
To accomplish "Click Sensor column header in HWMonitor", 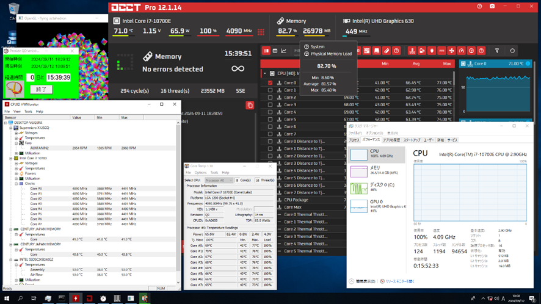I will (36, 118).
